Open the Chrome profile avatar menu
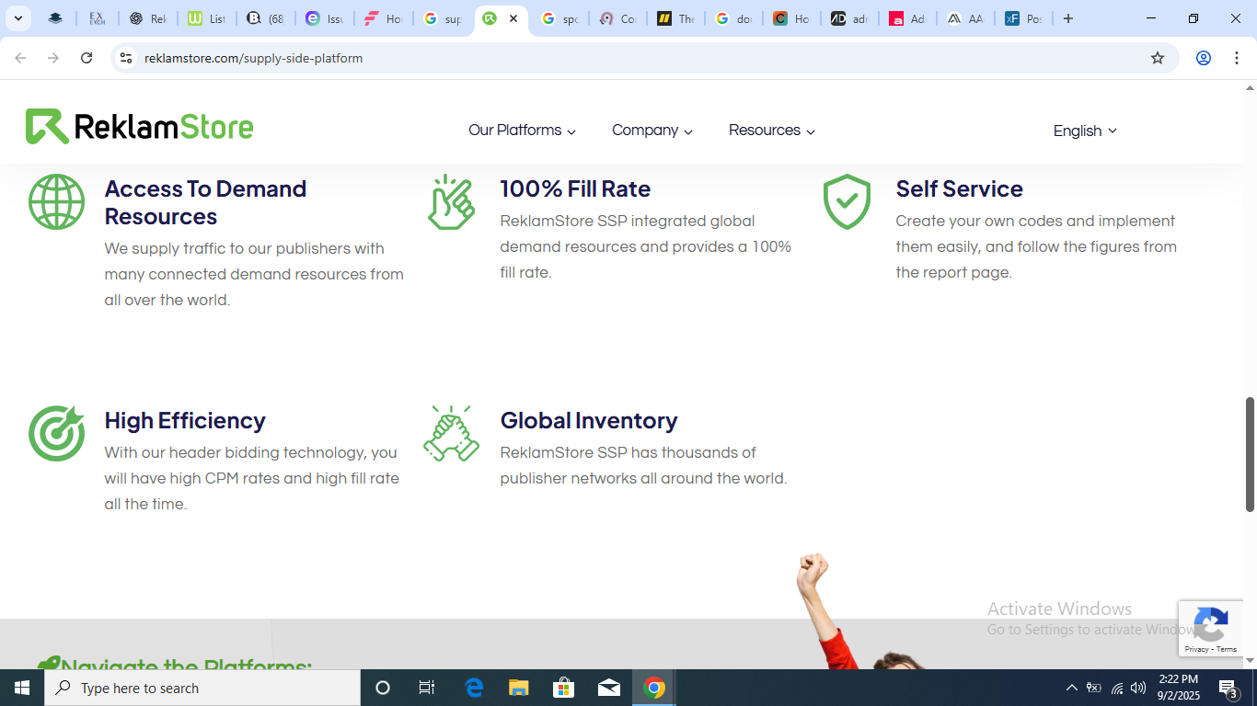The height and width of the screenshot is (706, 1257). pyautogui.click(x=1203, y=58)
